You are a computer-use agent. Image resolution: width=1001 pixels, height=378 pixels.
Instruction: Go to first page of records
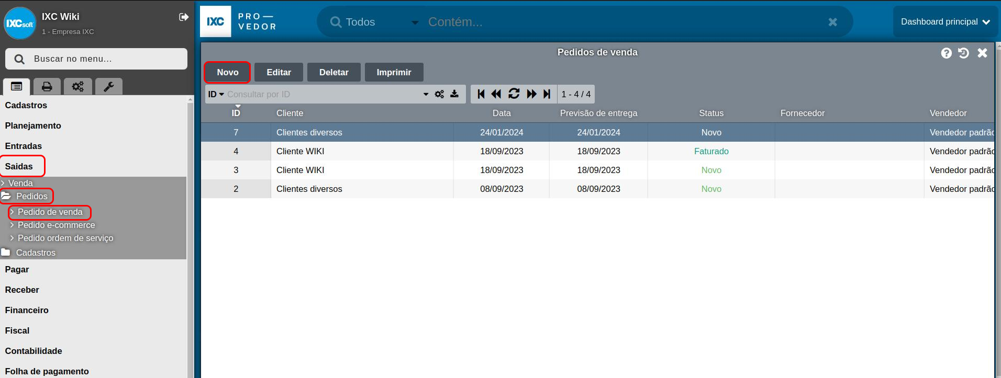[481, 94]
